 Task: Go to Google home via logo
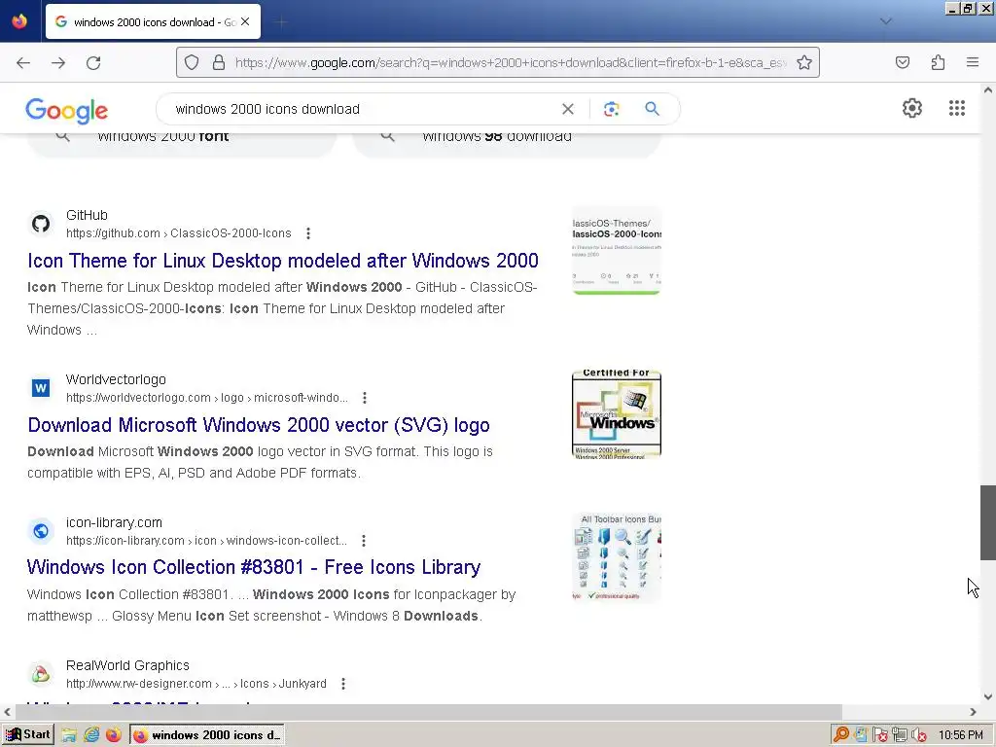pyautogui.click(x=67, y=111)
